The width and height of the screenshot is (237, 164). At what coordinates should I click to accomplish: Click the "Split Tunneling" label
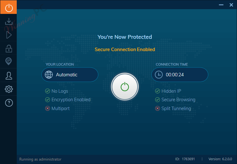tap(176, 108)
